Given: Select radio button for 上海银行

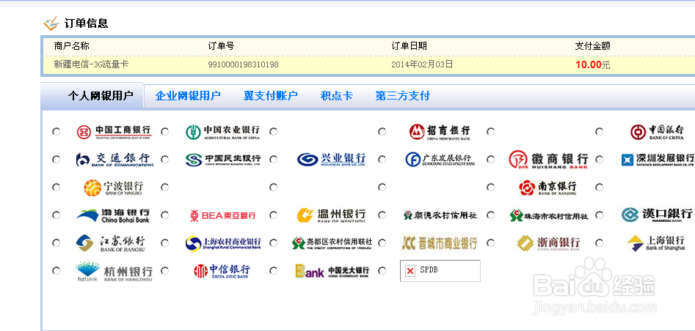Looking at the screenshot, I should pyautogui.click(x=600, y=243).
